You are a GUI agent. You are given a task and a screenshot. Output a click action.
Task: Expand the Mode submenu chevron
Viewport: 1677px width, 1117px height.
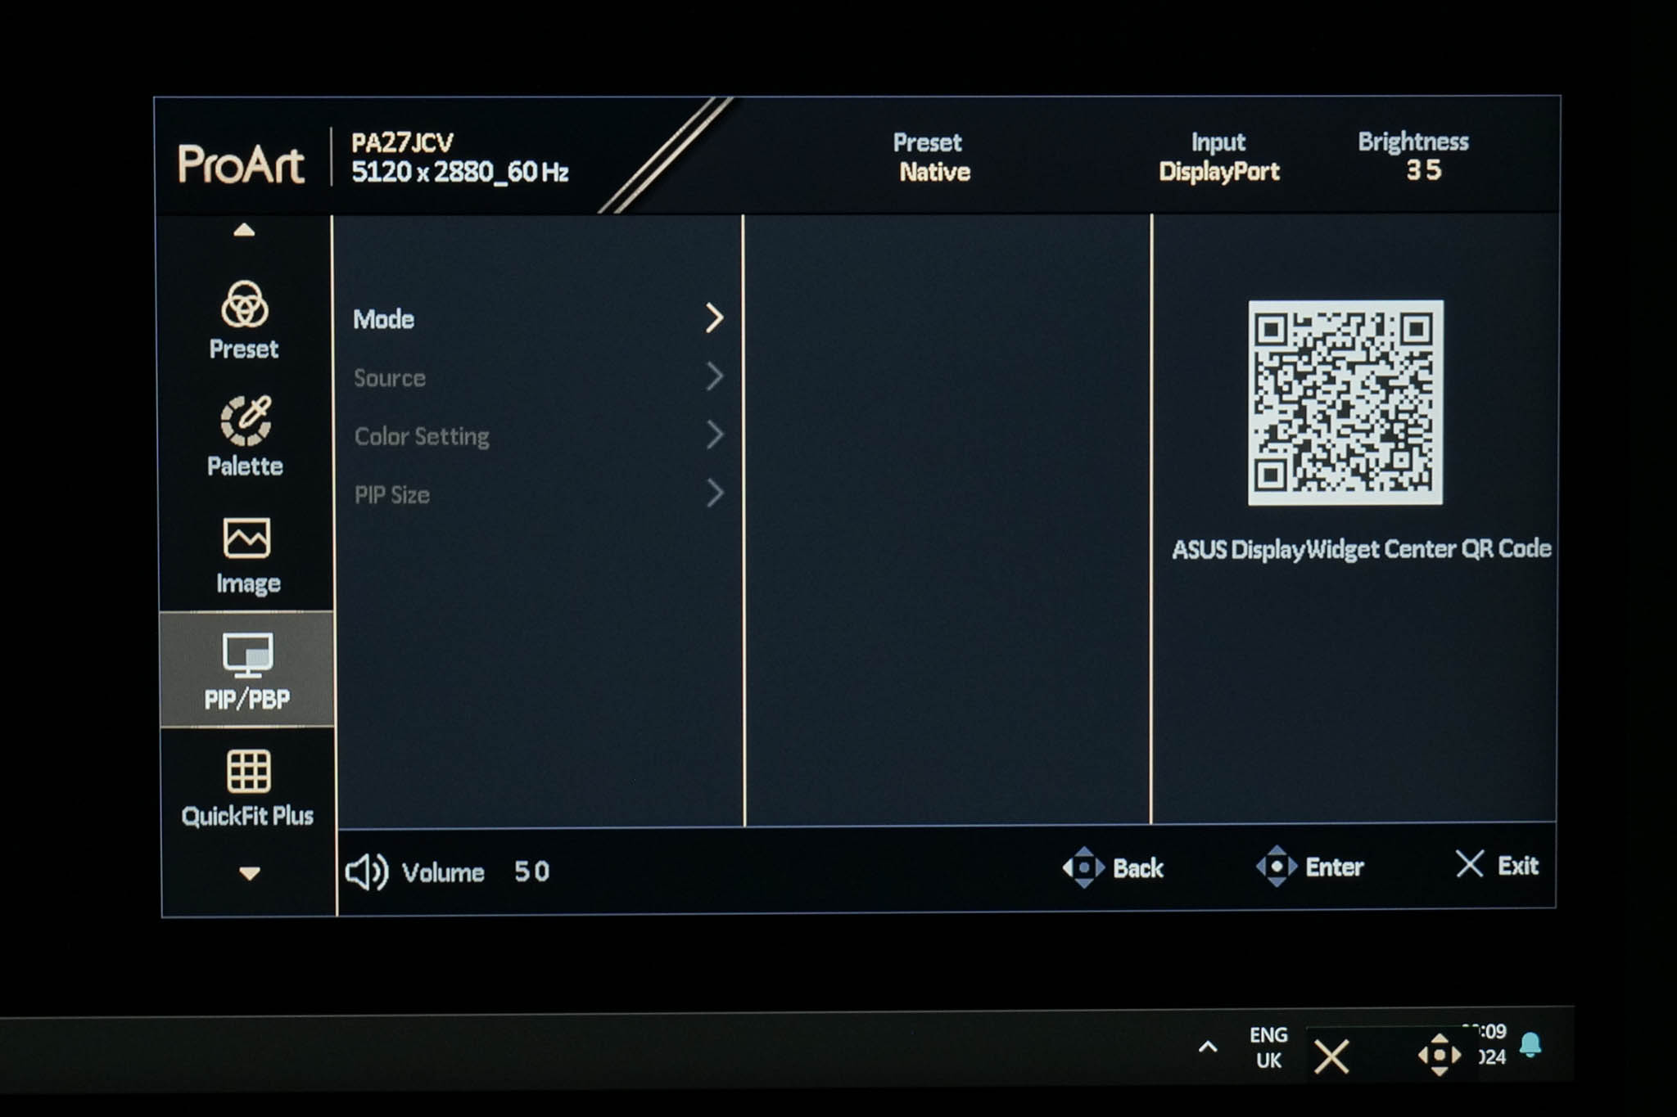coord(714,318)
